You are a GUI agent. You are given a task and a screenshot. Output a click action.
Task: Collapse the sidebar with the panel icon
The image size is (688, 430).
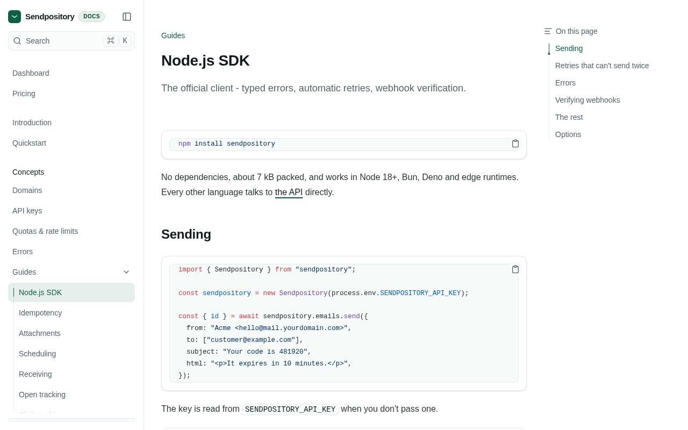coord(127,17)
